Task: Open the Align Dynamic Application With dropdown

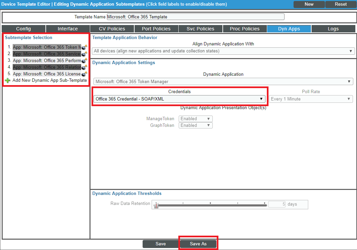Action: point(223,51)
